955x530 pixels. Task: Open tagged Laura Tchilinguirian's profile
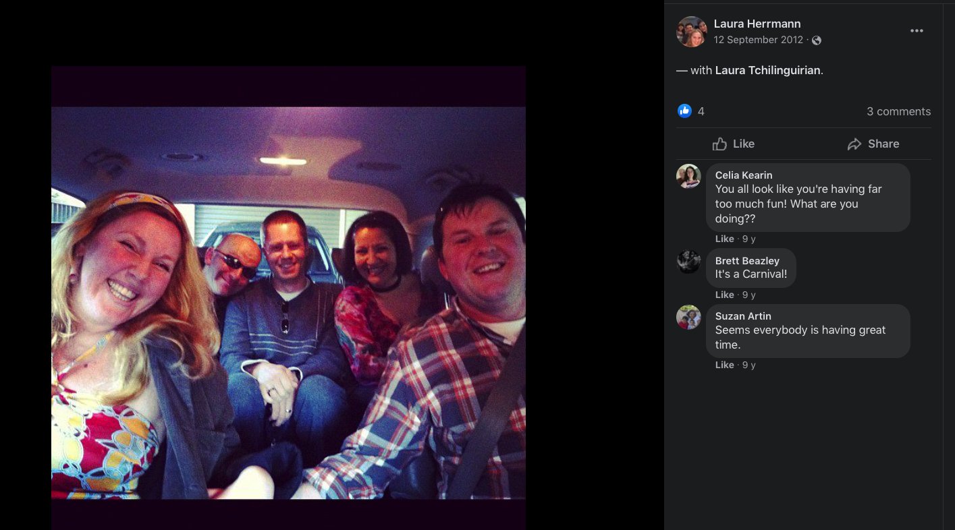click(x=768, y=70)
